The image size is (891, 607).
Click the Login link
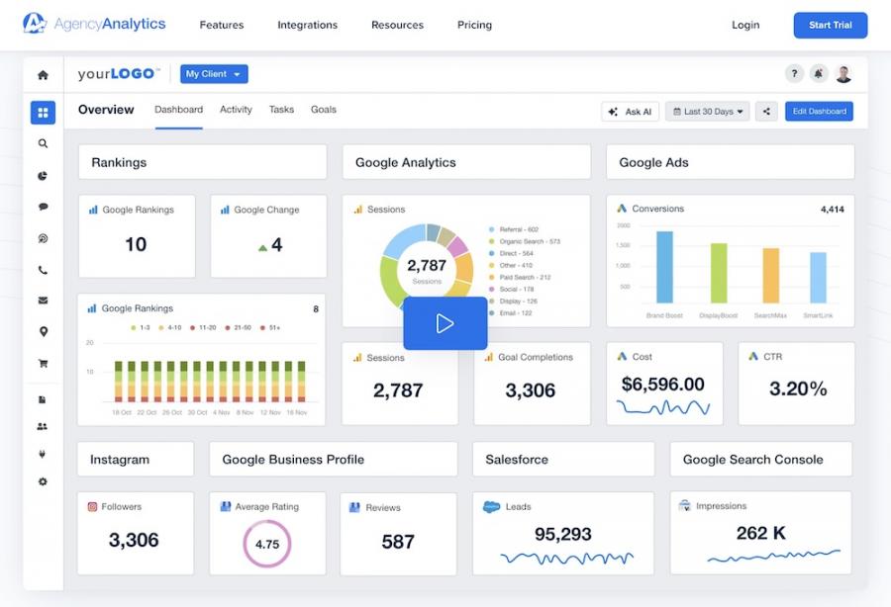click(745, 25)
